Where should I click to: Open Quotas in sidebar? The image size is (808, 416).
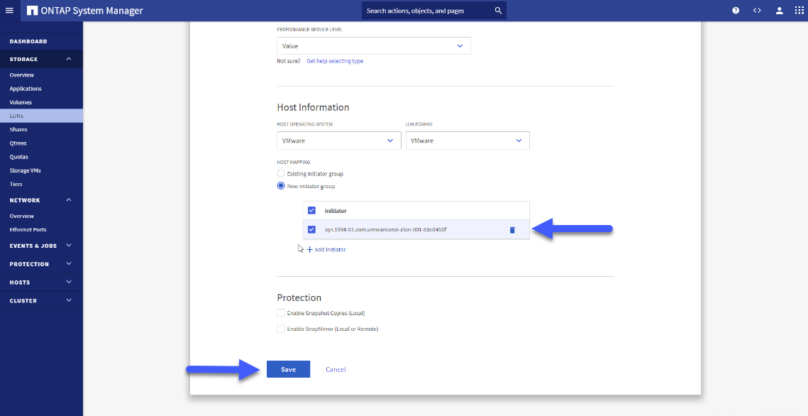coord(18,157)
